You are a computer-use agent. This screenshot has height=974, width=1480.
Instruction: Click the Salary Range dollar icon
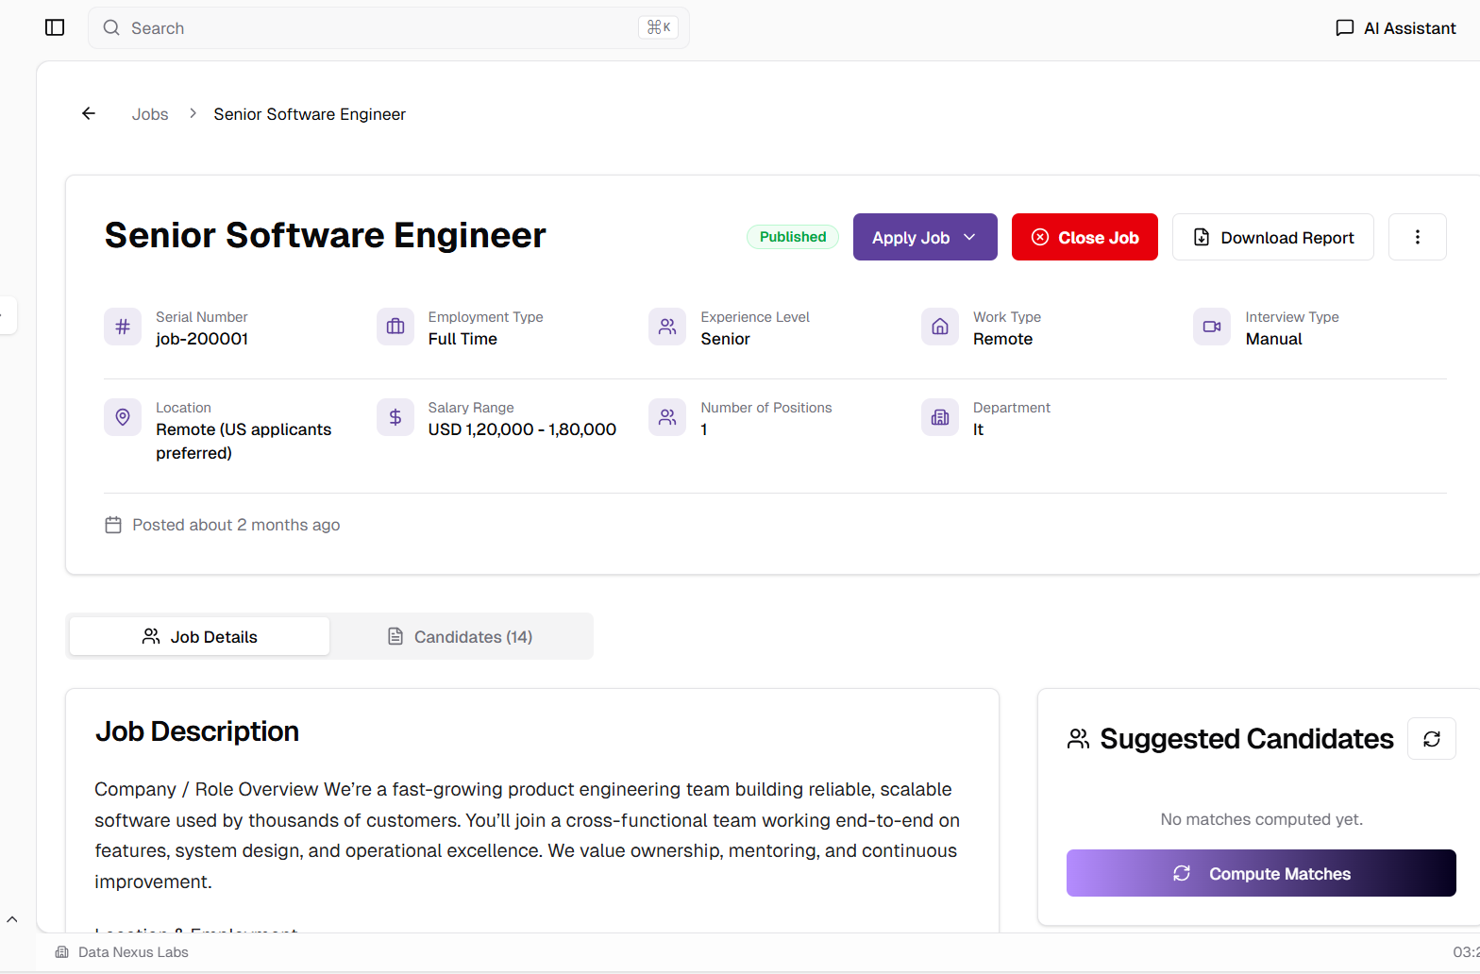pyautogui.click(x=395, y=417)
